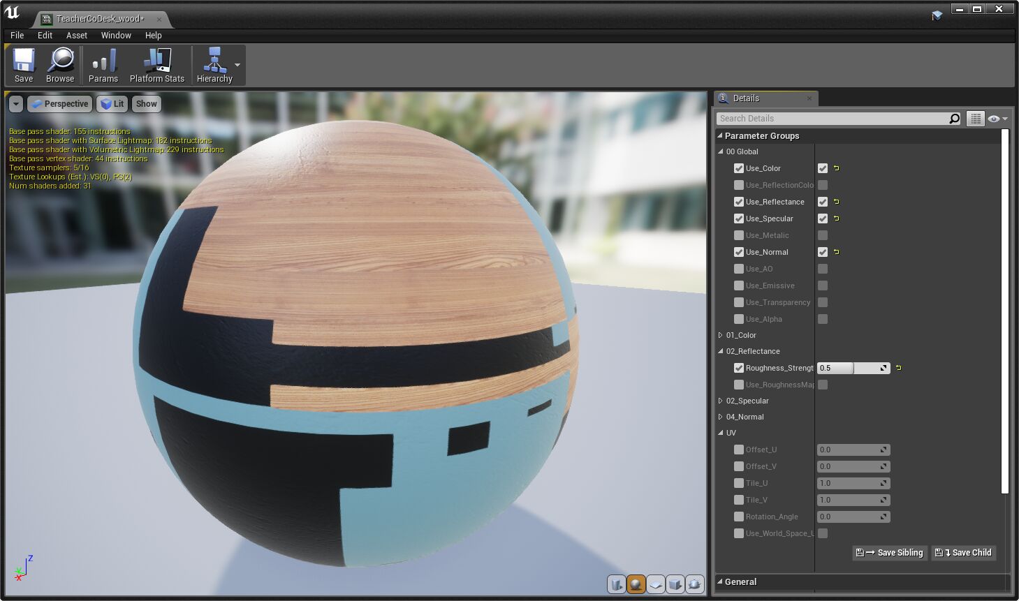The image size is (1019, 601).
Task: Click the Hierarchy toolbar icon
Action: pyautogui.click(x=214, y=66)
